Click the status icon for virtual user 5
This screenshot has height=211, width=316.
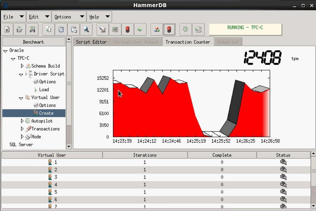(x=283, y=192)
